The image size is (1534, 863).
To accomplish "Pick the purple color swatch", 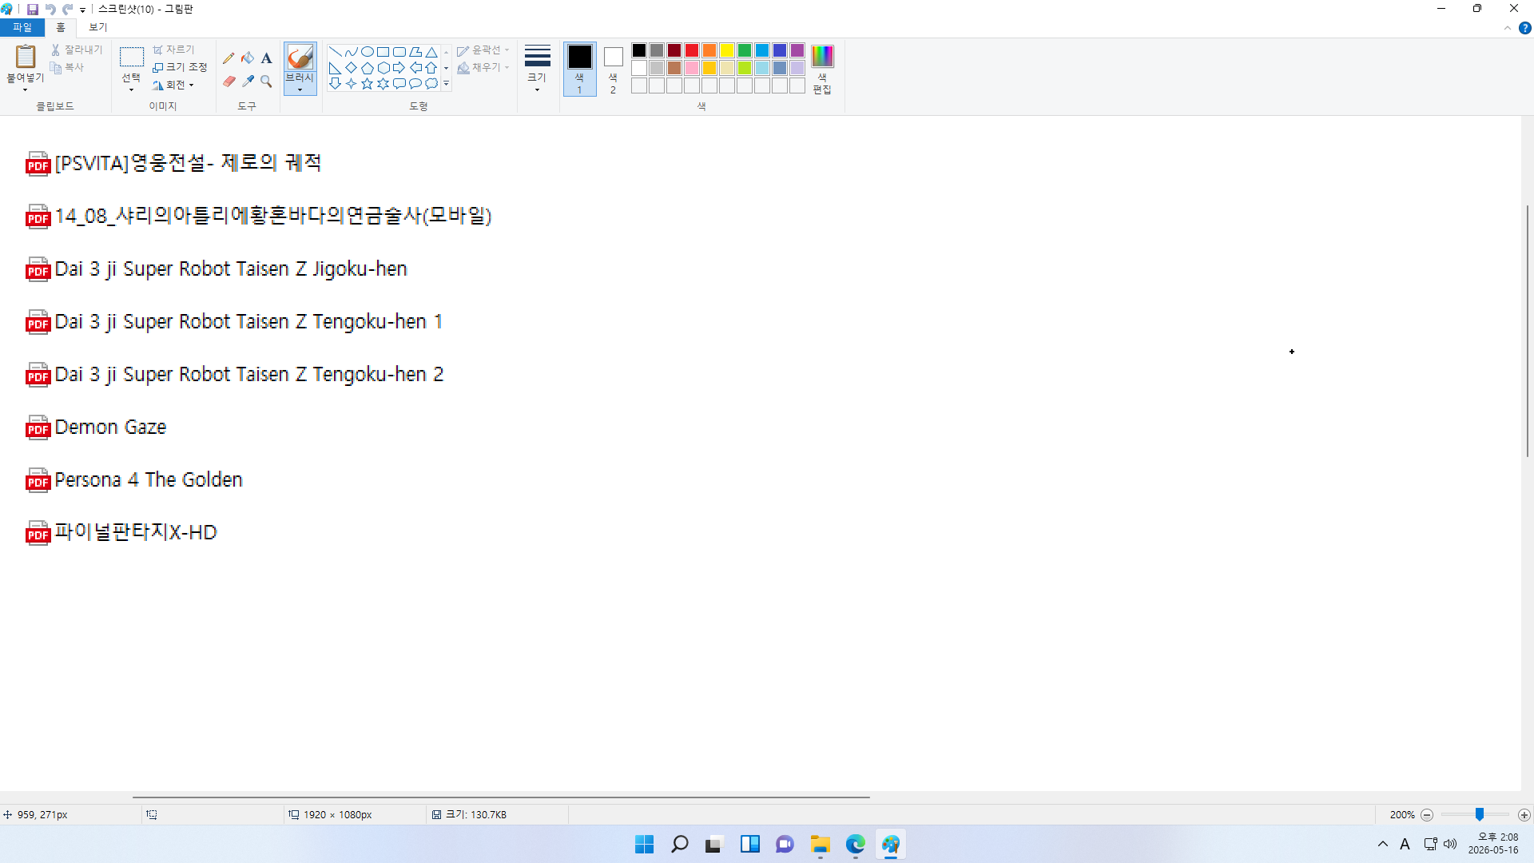I will [797, 50].
